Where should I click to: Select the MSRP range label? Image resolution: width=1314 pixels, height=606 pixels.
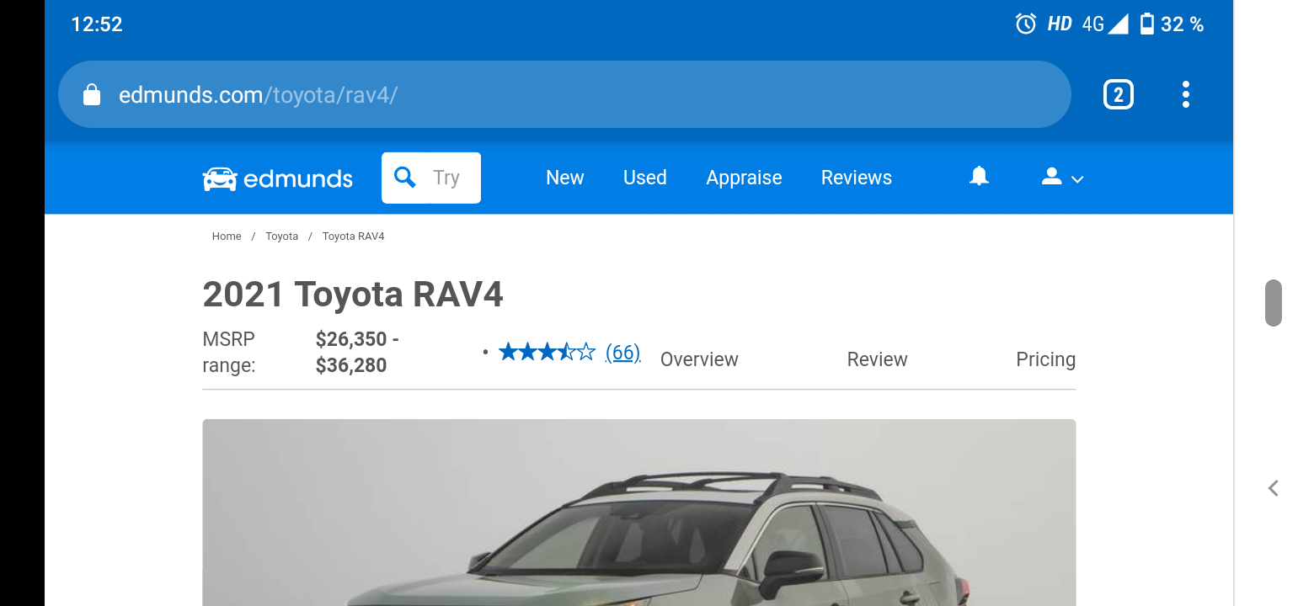[229, 352]
